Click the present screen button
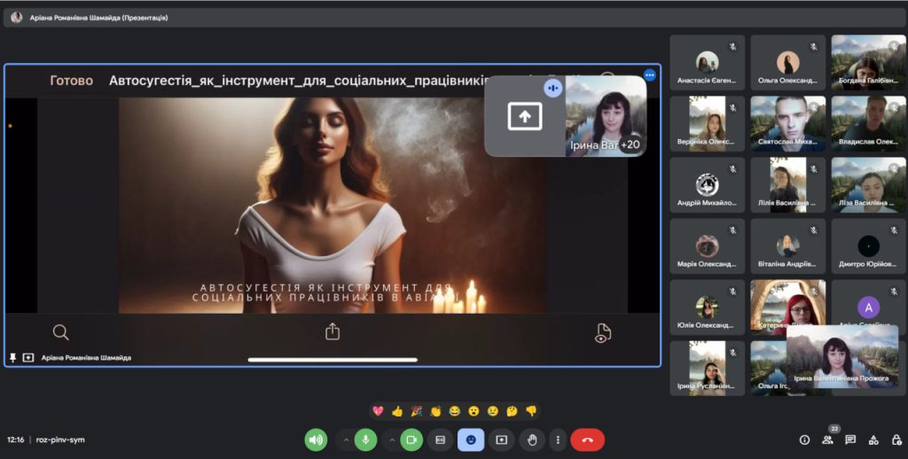This screenshot has height=459, width=908. click(501, 440)
